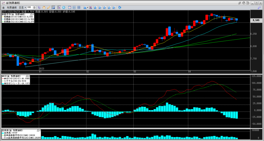
Task: Toggle the highlighted trendline drawing tool
Action: pyautogui.click(x=53, y=8)
